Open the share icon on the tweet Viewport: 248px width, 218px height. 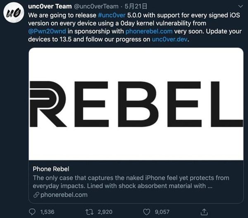203,212
